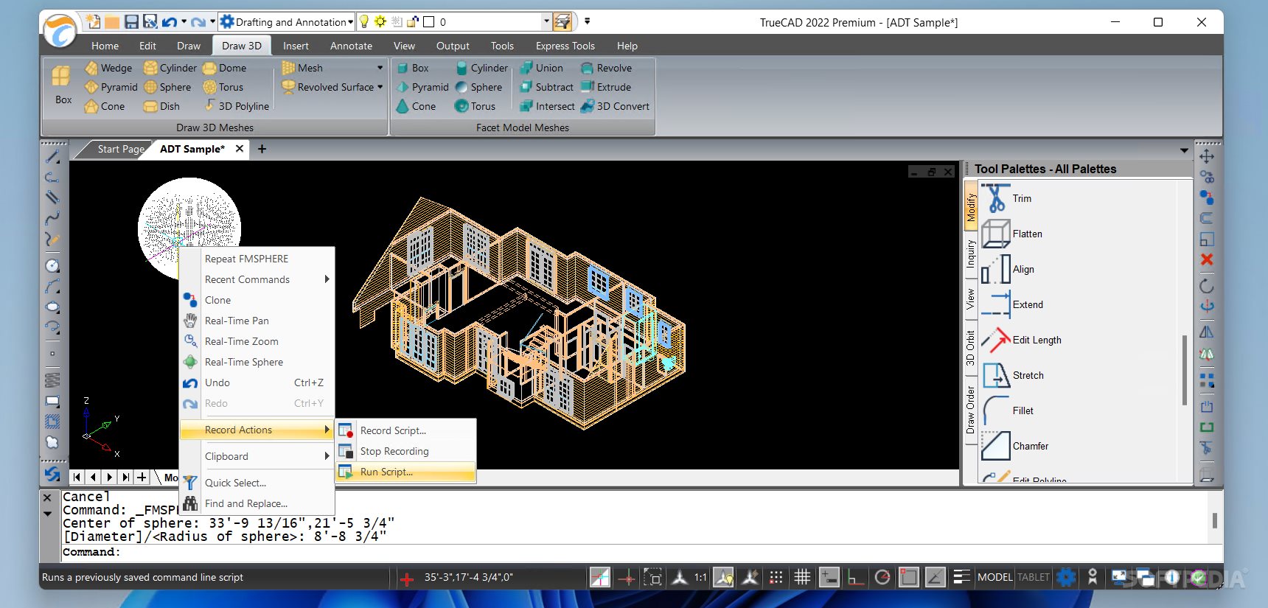
Task: Switch to the Home ribbon tab
Action: 105,46
